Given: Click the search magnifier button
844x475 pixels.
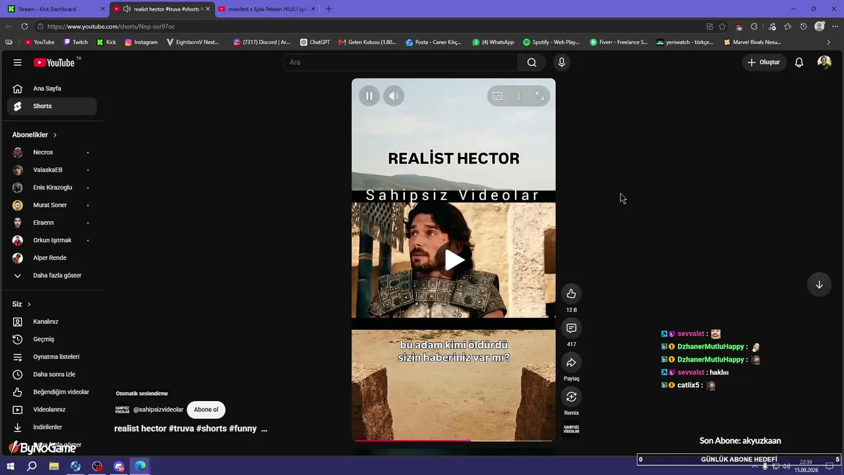Looking at the screenshot, I should 531,63.
